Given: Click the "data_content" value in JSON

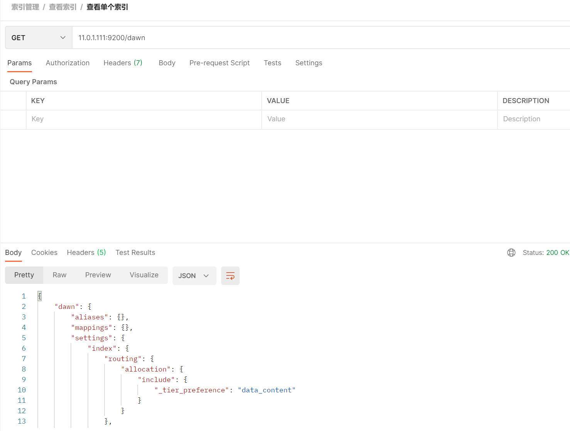Looking at the screenshot, I should pos(267,390).
